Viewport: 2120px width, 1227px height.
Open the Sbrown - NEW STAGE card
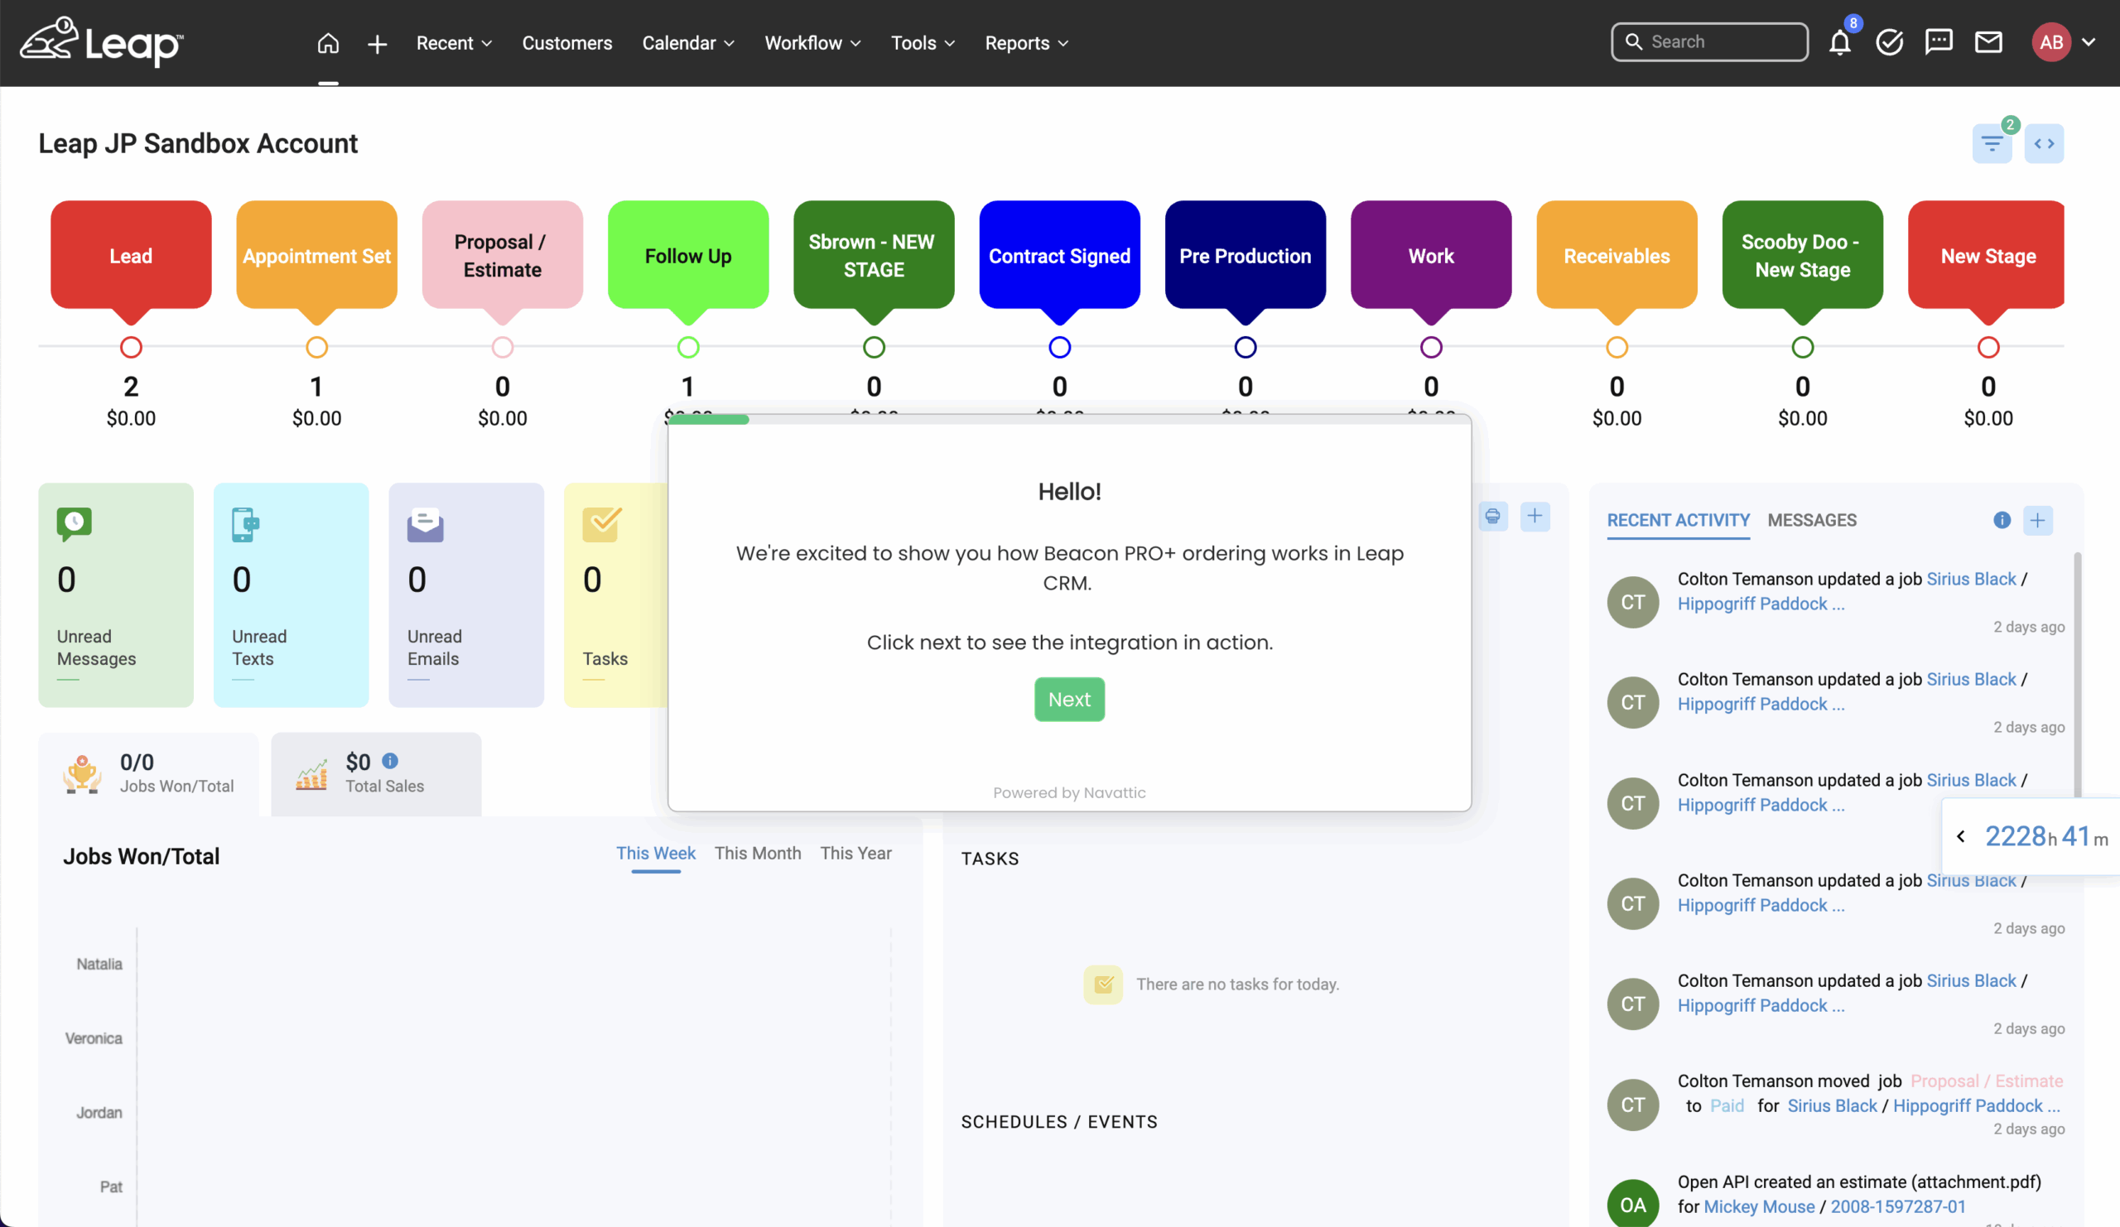point(873,256)
